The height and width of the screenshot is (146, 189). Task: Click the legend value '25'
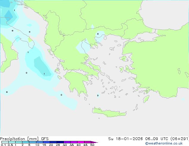(58, 145)
